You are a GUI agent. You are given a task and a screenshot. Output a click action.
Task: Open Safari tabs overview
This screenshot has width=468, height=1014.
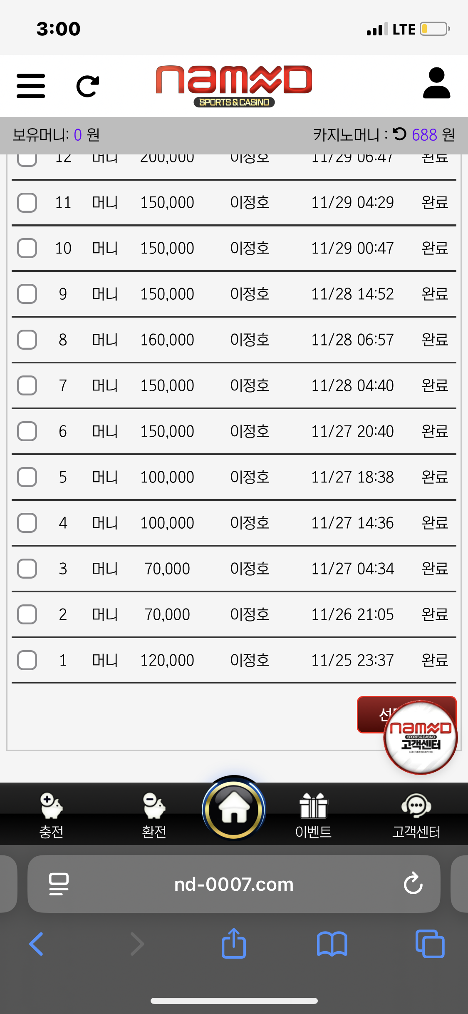tap(430, 944)
